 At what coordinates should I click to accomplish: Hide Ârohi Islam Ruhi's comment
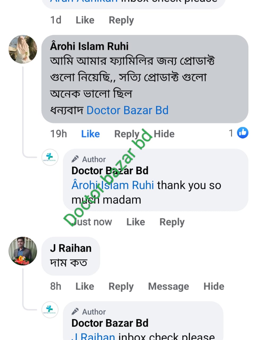[164, 134]
